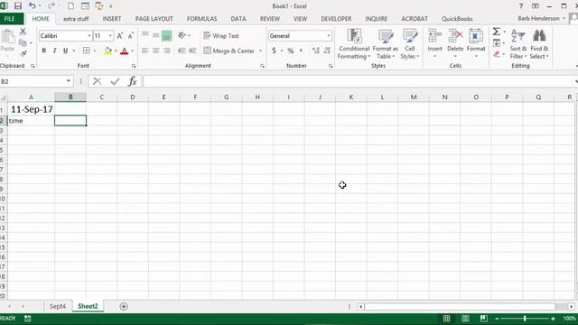Switch to INSERT tab
Viewport: 578px width, 325px height.
pos(112,19)
